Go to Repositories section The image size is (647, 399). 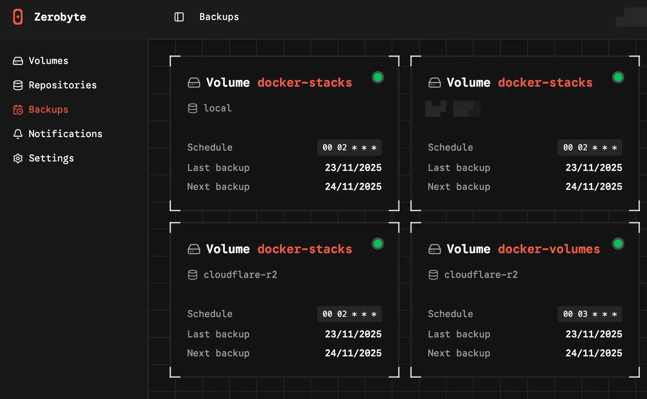click(x=63, y=85)
